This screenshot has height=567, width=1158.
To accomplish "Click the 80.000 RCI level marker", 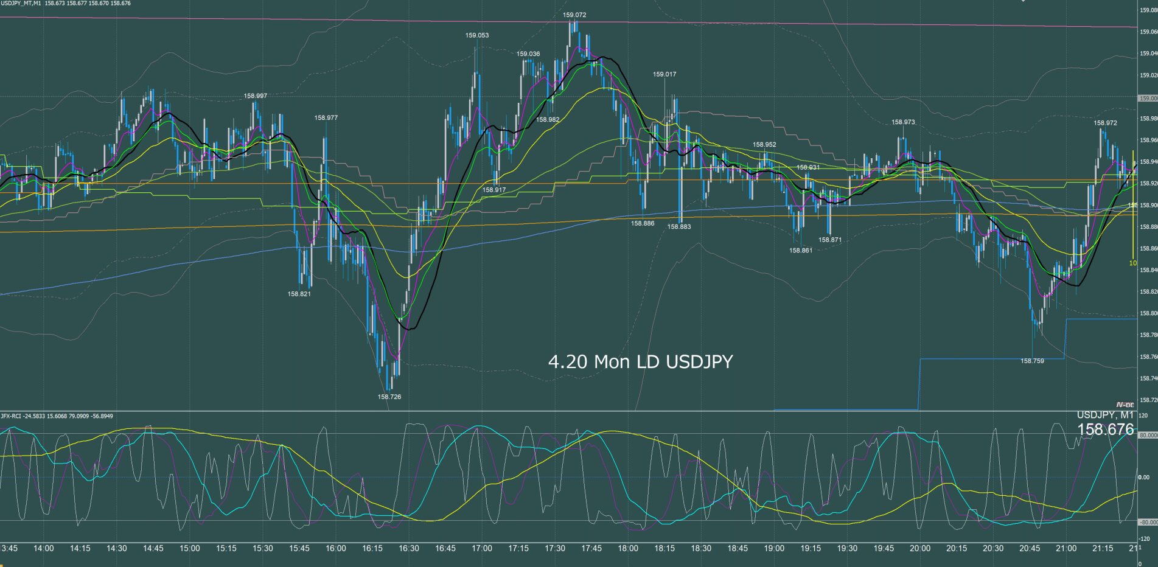I will pyautogui.click(x=1147, y=436).
